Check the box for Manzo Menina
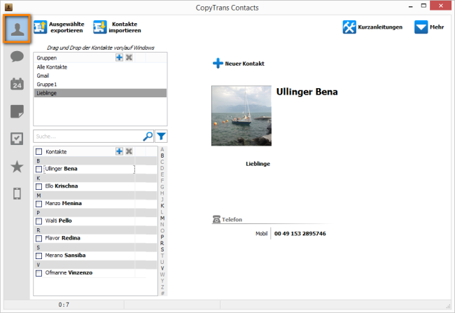The height and width of the screenshot is (313, 455). [x=38, y=204]
